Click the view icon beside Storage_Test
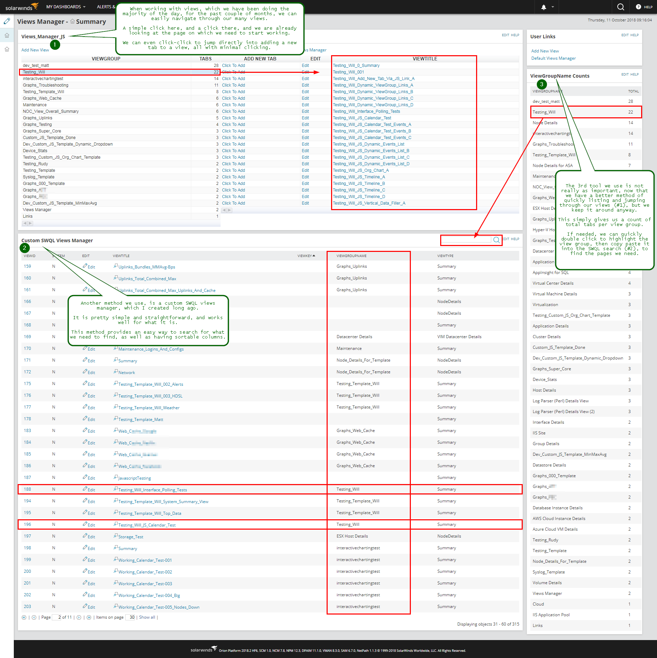 pyautogui.click(x=116, y=536)
